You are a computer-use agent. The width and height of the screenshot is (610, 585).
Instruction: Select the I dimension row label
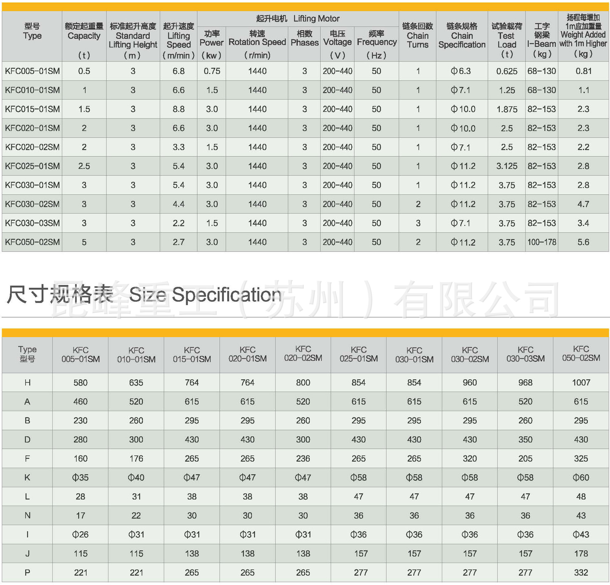[27, 534]
